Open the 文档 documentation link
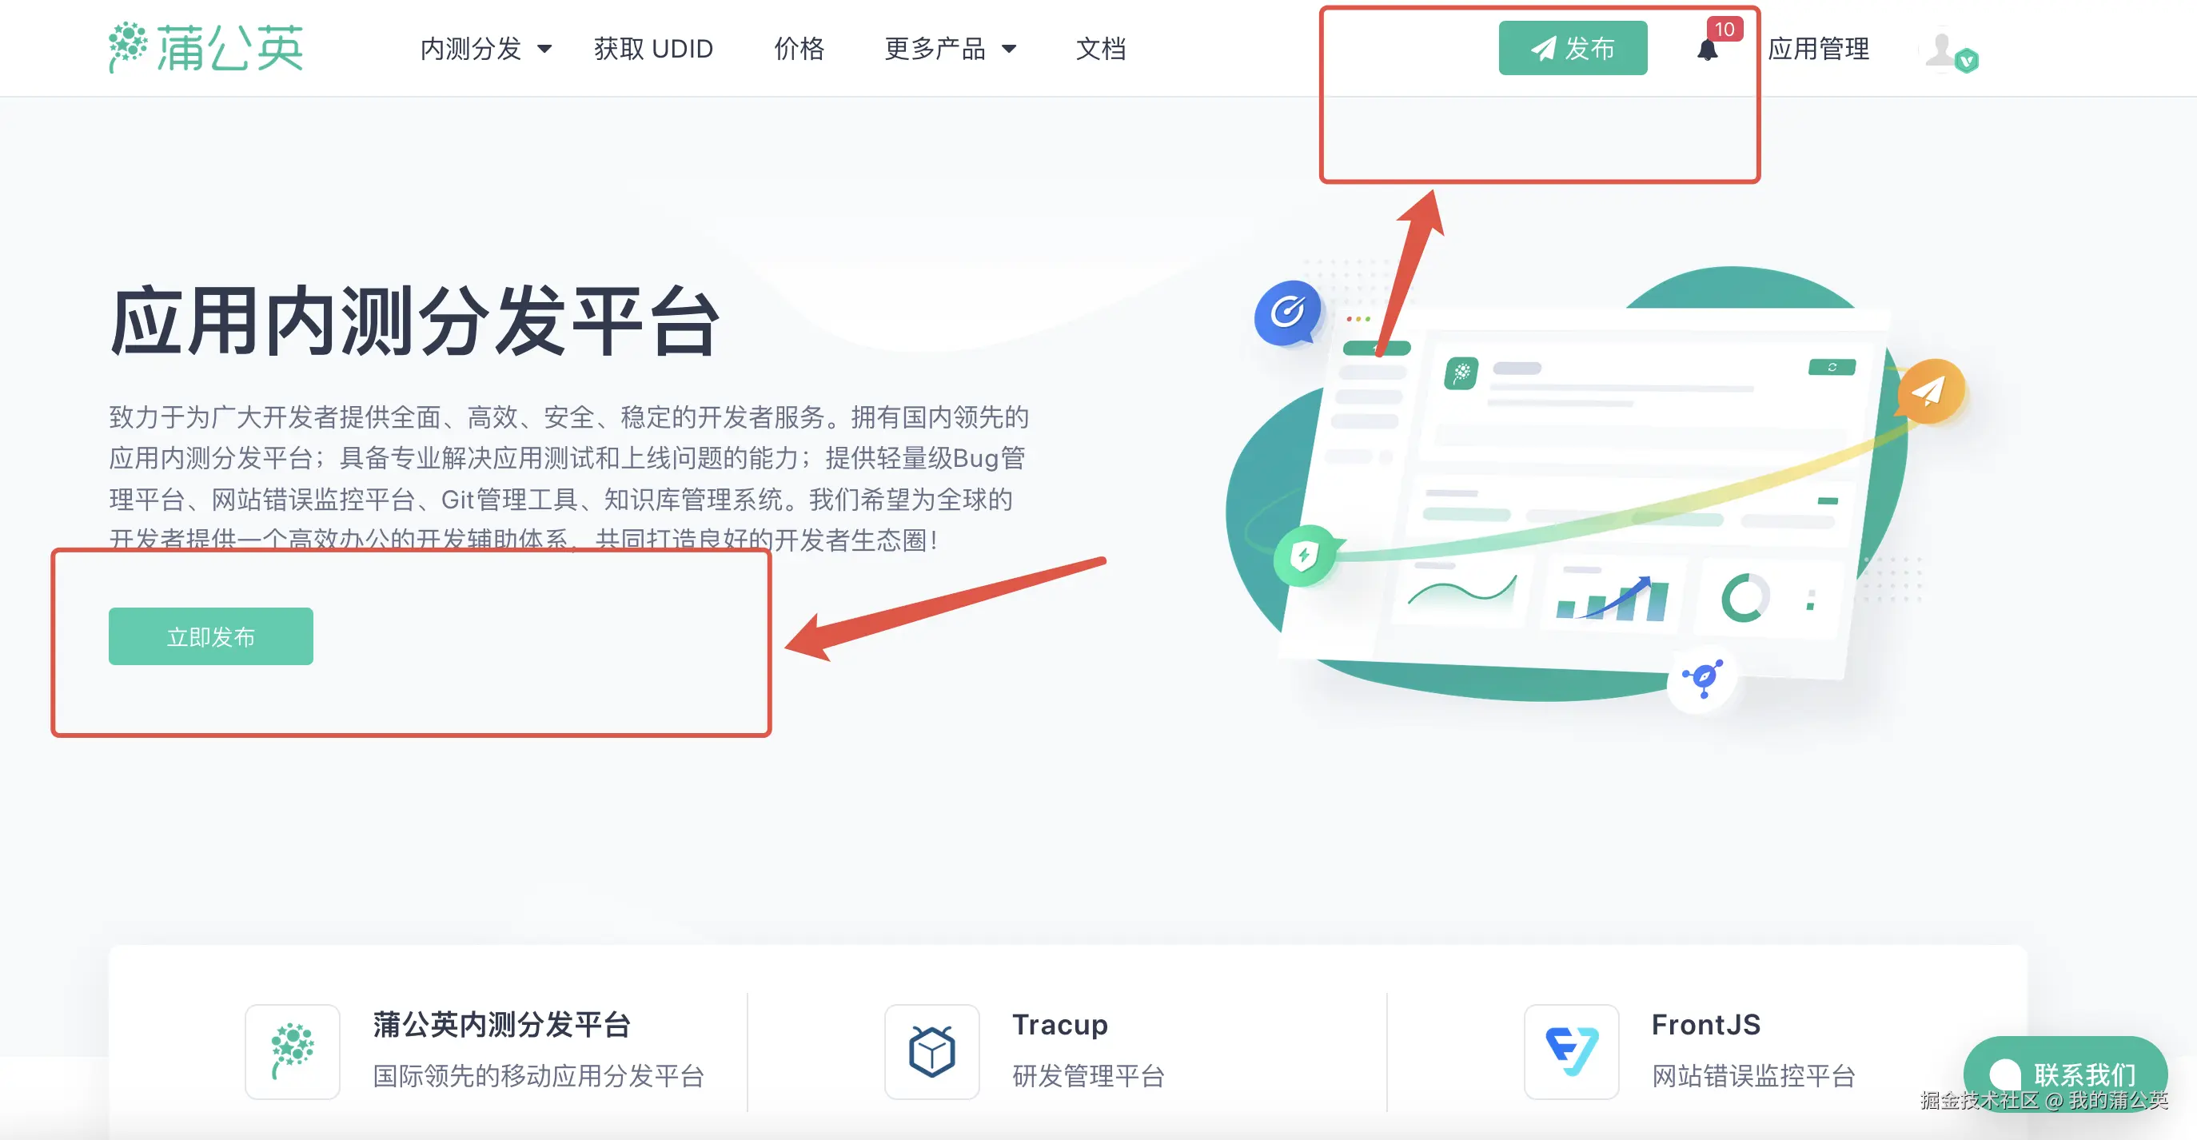This screenshot has height=1140, width=2197. [x=1101, y=49]
